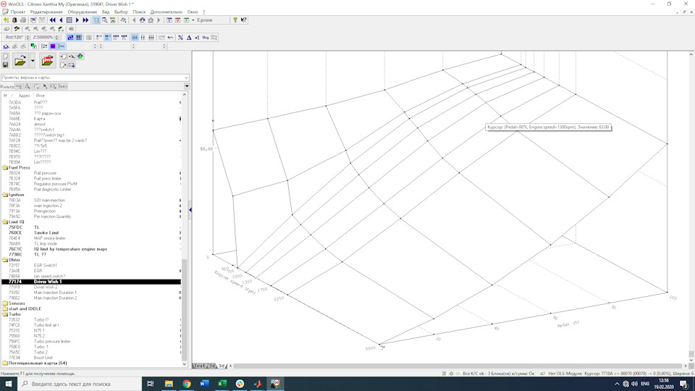Go to previous map with left arrow
695x391 pixels.
click(61, 20)
